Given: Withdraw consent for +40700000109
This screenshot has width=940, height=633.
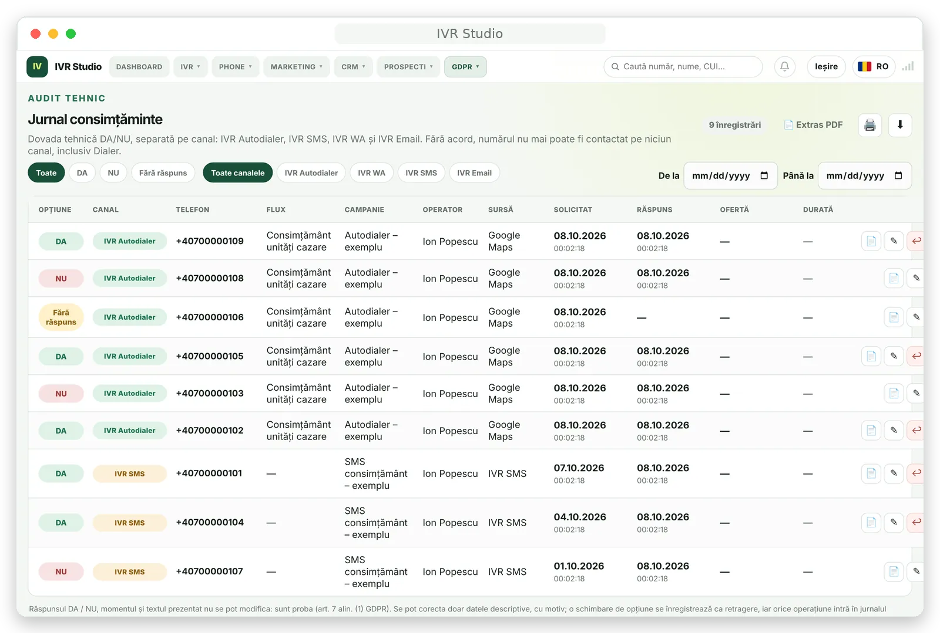Looking at the screenshot, I should (915, 241).
